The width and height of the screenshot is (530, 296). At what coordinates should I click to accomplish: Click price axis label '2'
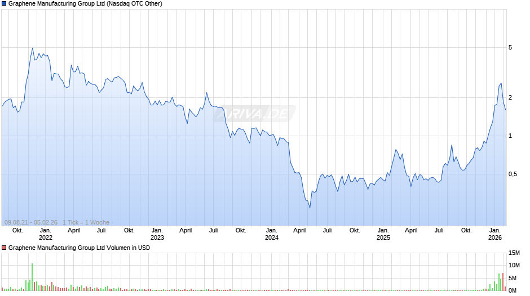(x=510, y=97)
